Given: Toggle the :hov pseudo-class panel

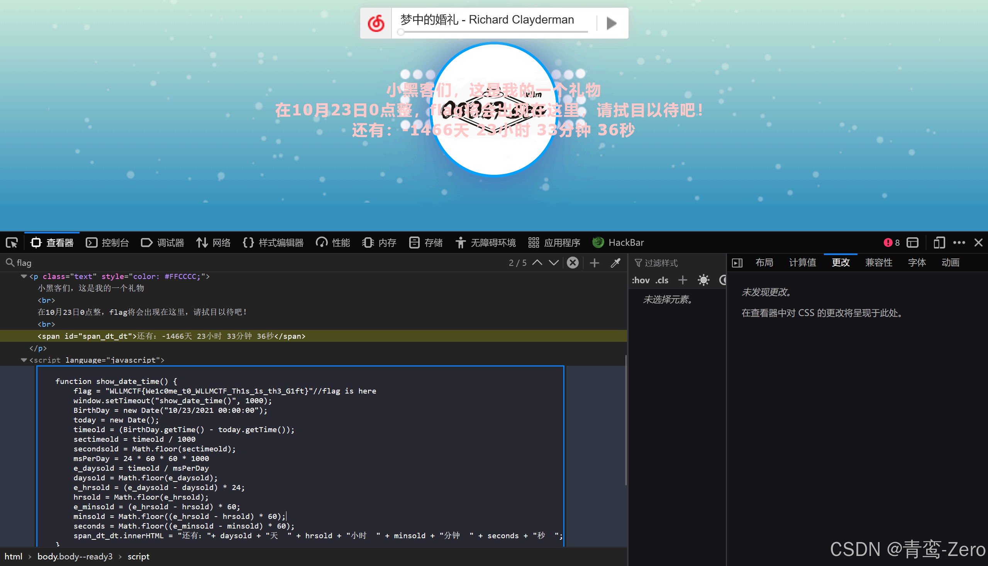Looking at the screenshot, I should [x=640, y=280].
